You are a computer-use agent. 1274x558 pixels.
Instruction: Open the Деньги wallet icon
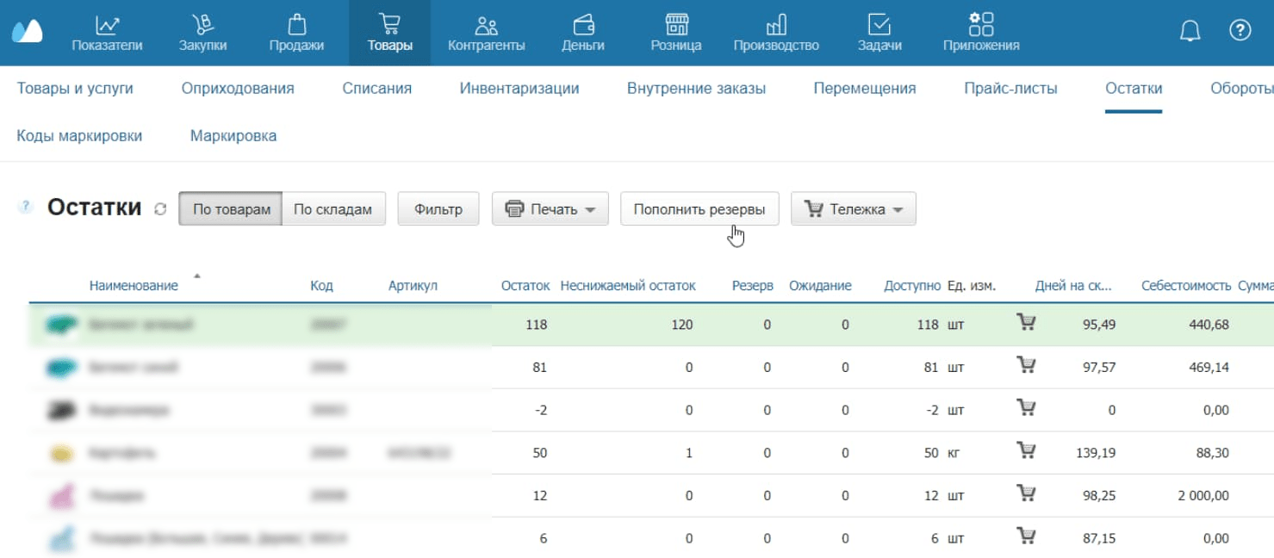click(x=583, y=24)
